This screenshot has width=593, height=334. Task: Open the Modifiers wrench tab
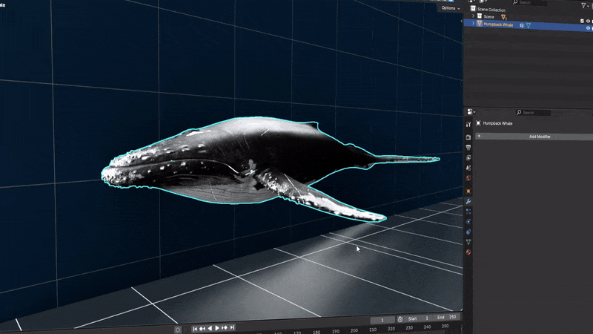point(468,201)
